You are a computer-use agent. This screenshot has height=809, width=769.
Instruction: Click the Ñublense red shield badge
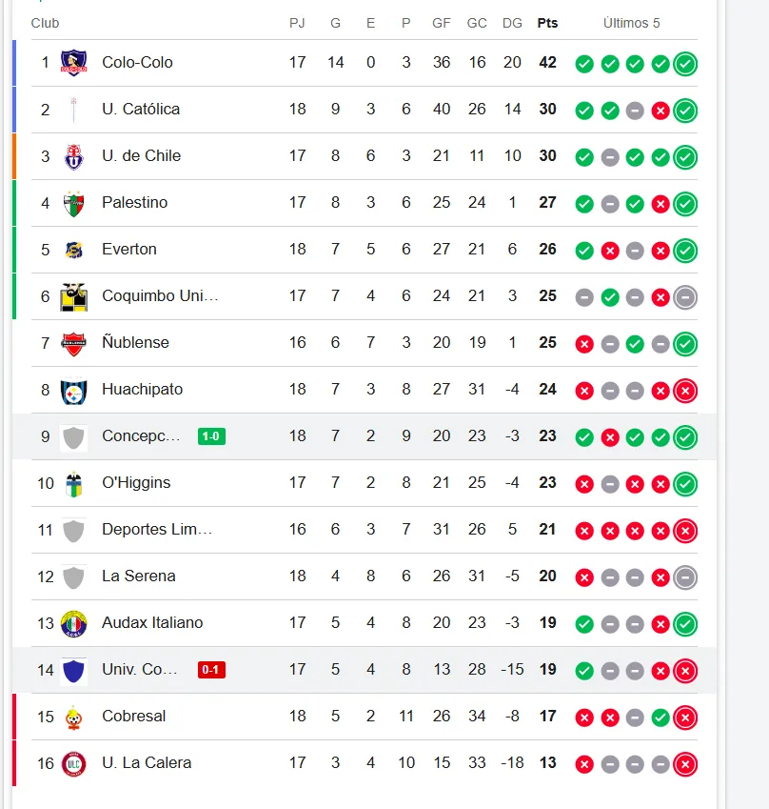(x=73, y=344)
